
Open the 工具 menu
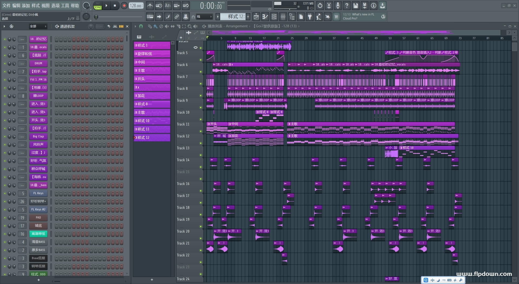[x=65, y=5]
